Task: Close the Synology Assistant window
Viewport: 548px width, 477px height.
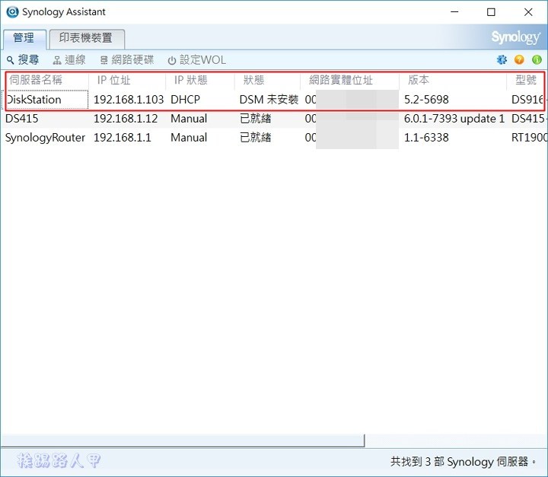Action: [x=528, y=12]
